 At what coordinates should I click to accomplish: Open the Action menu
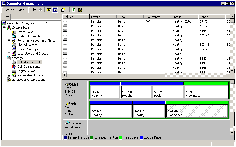pos(10,10)
